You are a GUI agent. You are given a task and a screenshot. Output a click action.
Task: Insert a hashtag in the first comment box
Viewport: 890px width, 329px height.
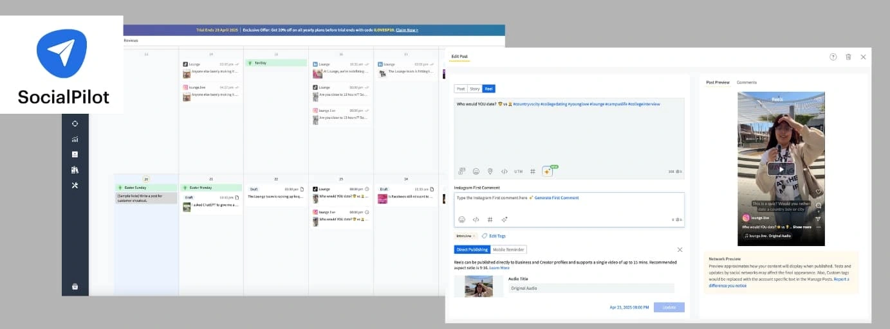pos(490,219)
